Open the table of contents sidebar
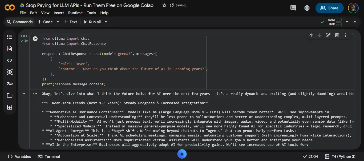 pyautogui.click(x=10, y=37)
